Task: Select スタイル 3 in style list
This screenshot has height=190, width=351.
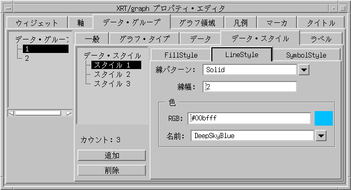Action: pyautogui.click(x=112, y=84)
